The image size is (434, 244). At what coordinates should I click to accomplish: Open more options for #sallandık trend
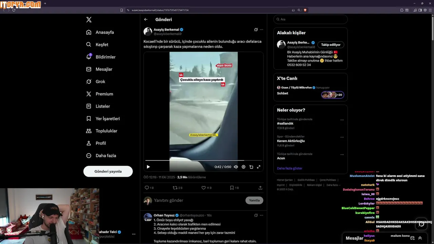(342, 120)
